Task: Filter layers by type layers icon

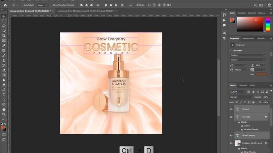Action: coord(258,92)
